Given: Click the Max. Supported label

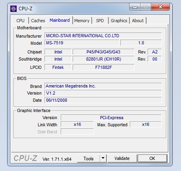Looking at the screenshot, I should (112, 125).
